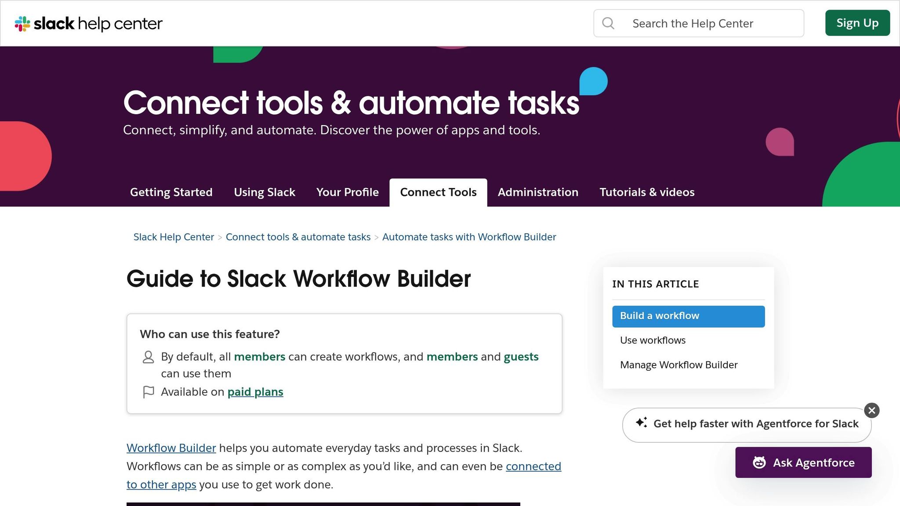This screenshot has width=900, height=506.
Task: Click the person icon beside member permissions
Action: 148,357
